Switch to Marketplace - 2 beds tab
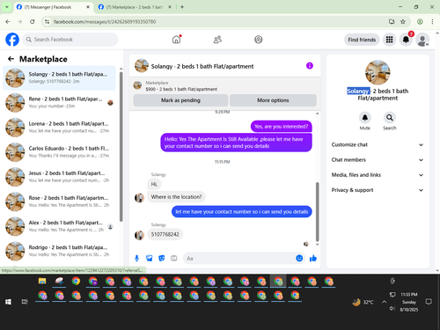Image resolution: width=440 pixels, height=330 pixels. [x=135, y=7]
